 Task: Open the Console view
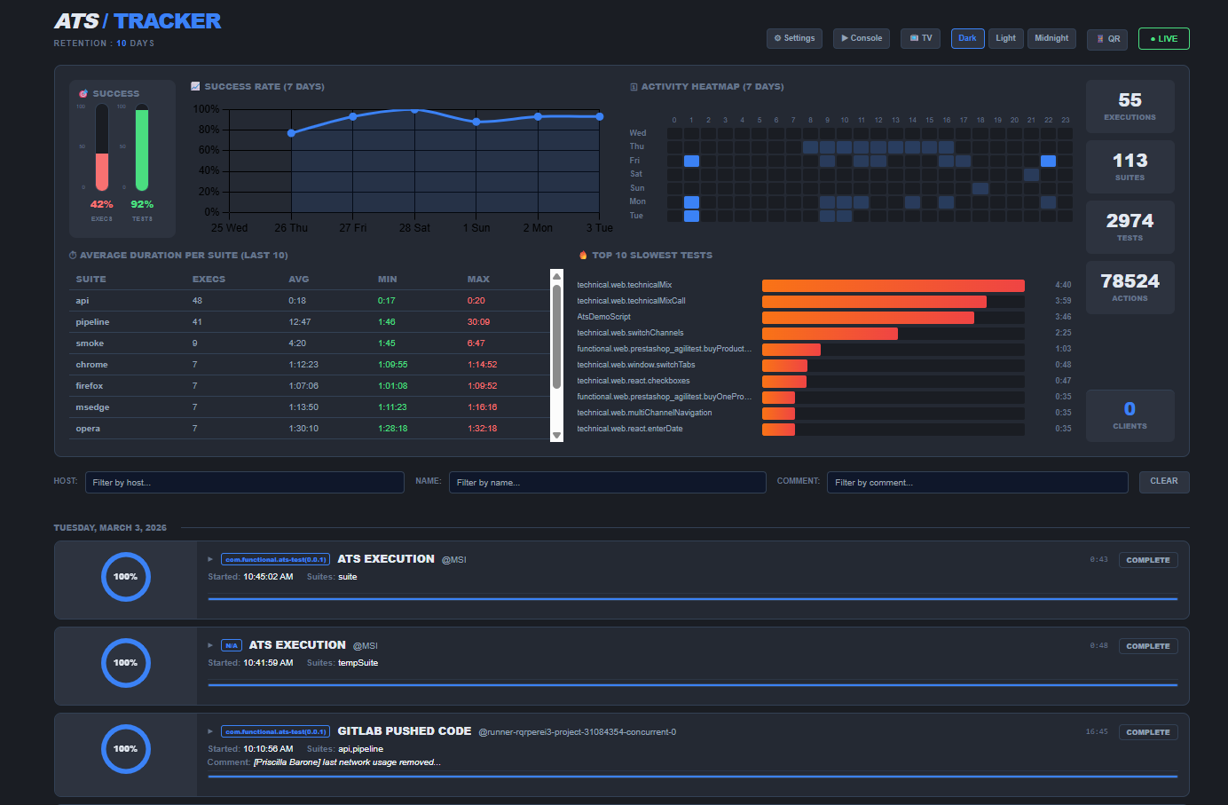862,38
